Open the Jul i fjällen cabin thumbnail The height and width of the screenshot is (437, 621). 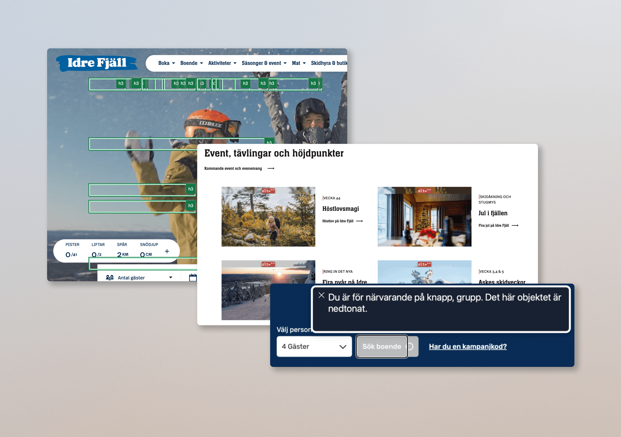coord(425,217)
